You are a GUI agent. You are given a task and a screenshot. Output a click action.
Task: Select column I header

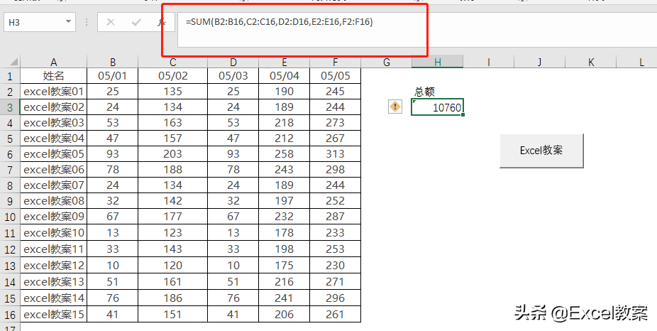coord(489,62)
